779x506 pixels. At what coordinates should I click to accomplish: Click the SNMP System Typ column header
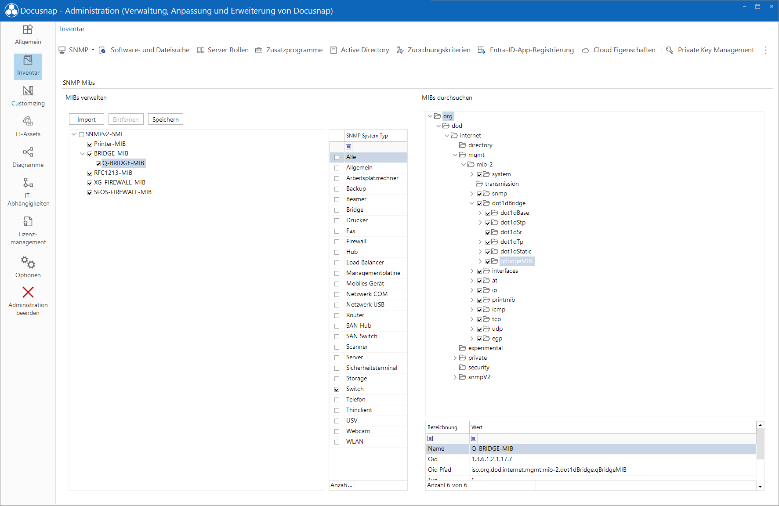(x=376, y=136)
